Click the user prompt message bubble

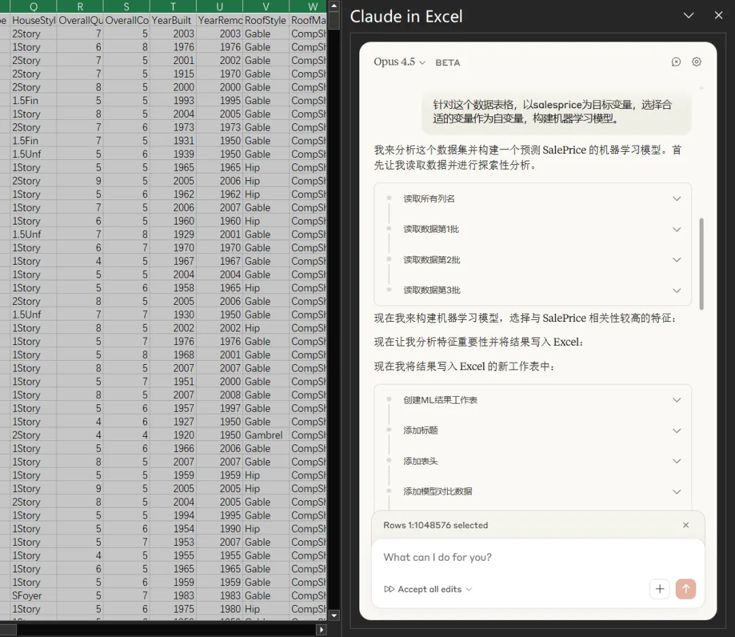pos(557,112)
